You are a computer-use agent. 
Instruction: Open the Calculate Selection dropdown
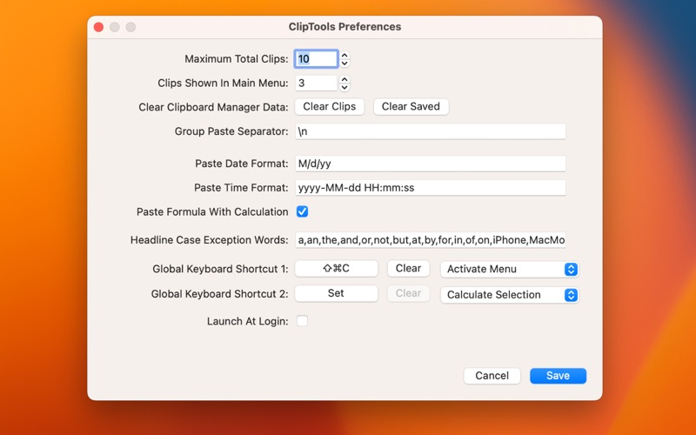pos(510,295)
